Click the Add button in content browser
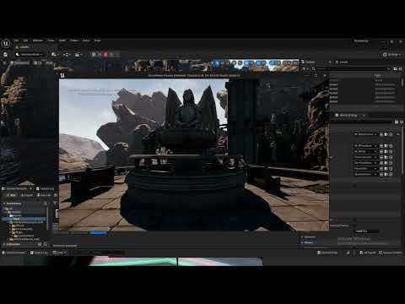 coord(12,195)
